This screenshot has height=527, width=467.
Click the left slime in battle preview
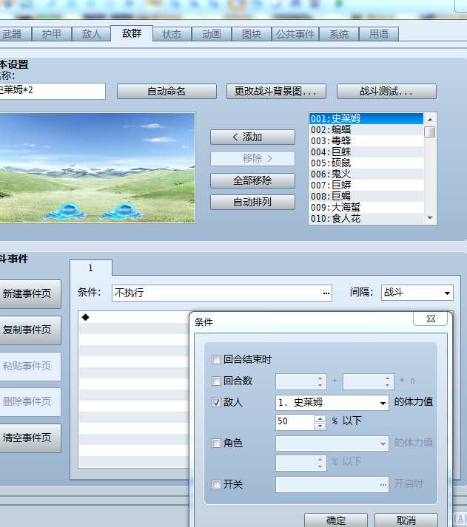[x=67, y=211]
